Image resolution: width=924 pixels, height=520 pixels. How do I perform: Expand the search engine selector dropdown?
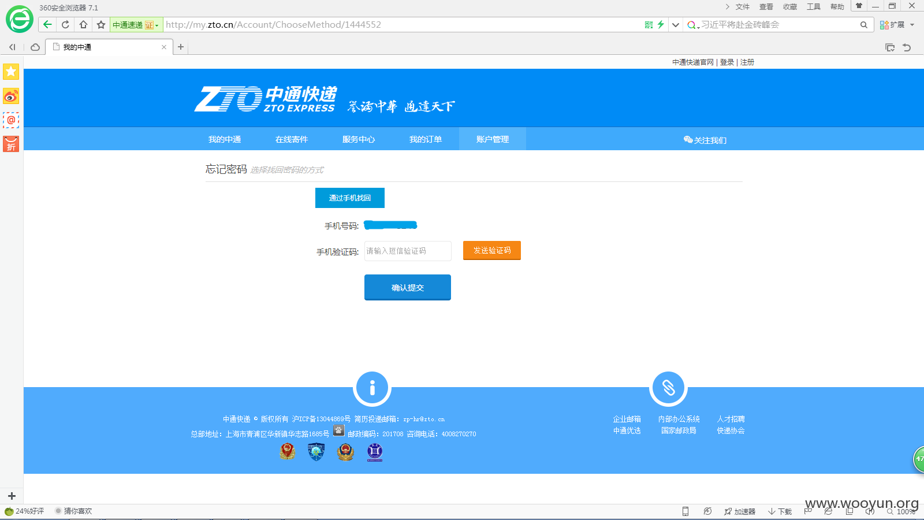(692, 25)
